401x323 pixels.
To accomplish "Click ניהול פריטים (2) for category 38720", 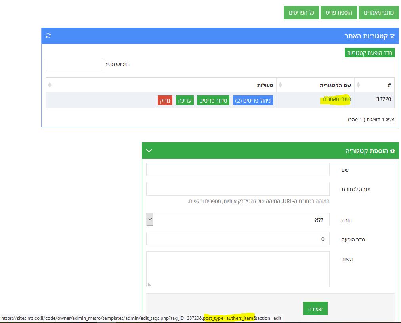I will pyautogui.click(x=253, y=101).
